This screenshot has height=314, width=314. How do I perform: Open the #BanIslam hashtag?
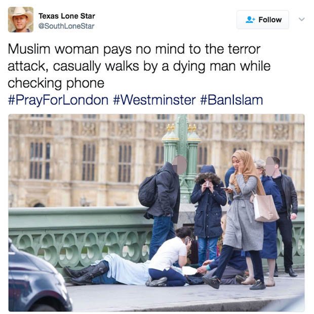231,100
